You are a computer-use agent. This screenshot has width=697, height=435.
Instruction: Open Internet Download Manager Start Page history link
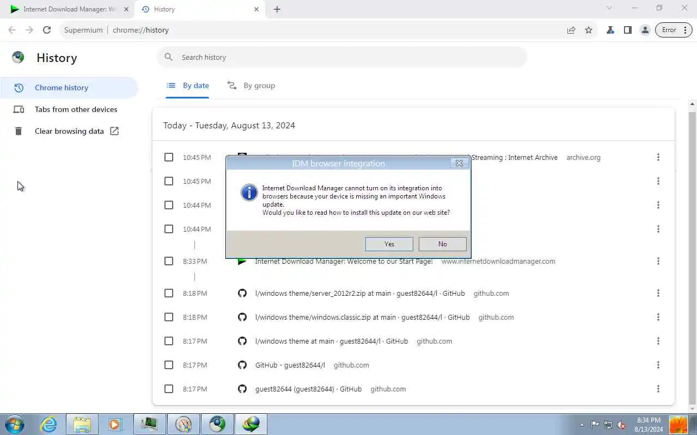click(x=344, y=261)
